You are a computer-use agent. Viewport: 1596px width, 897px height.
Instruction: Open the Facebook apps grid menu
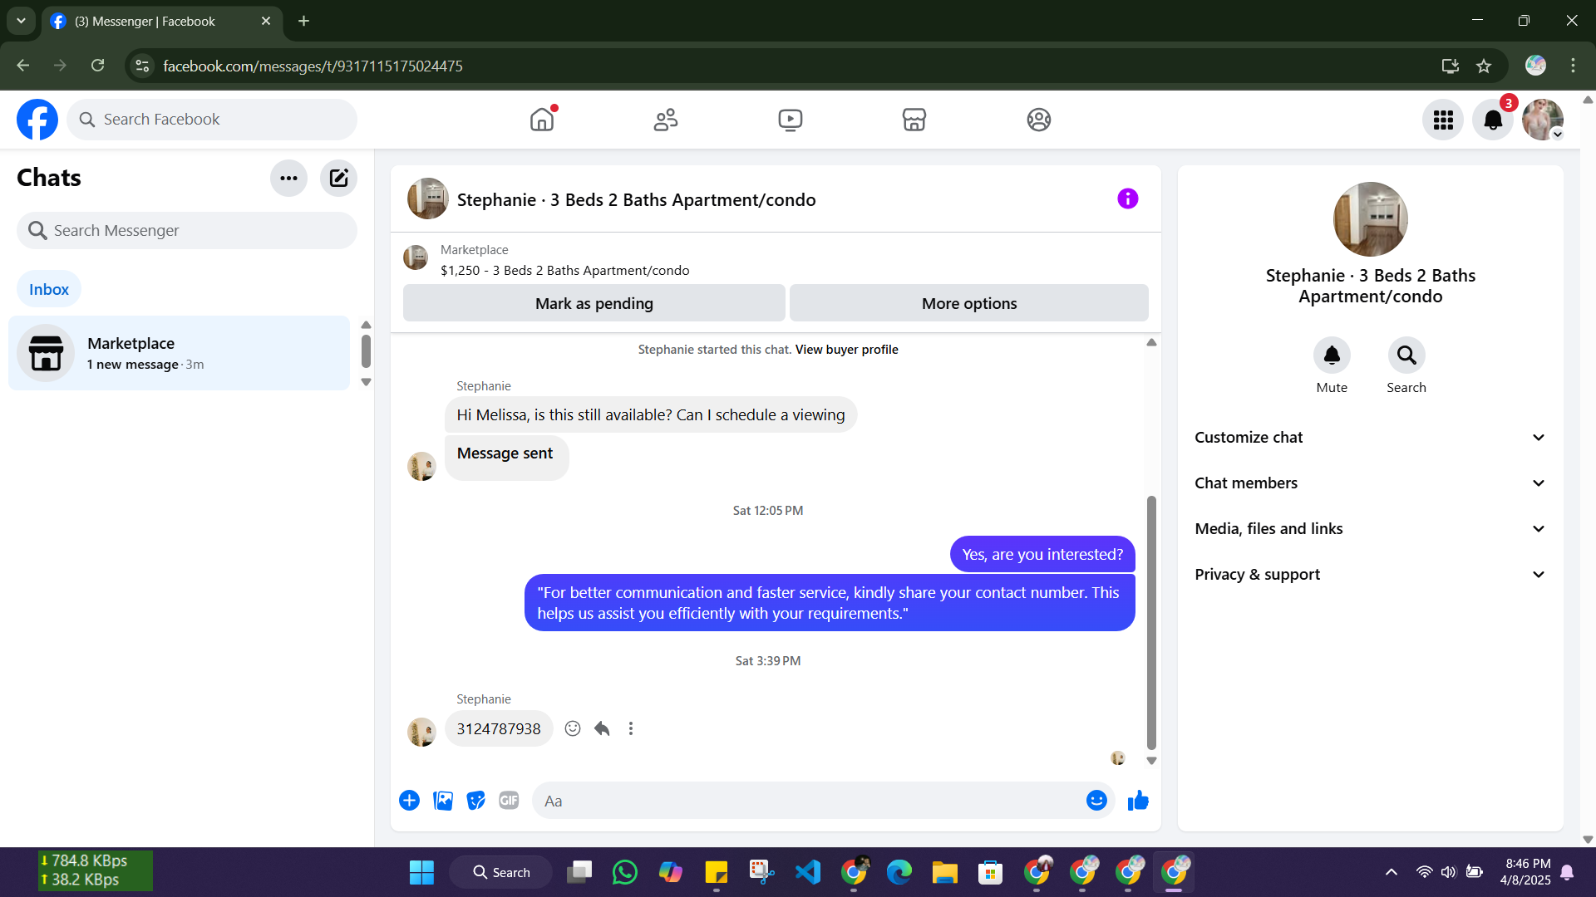point(1443,120)
